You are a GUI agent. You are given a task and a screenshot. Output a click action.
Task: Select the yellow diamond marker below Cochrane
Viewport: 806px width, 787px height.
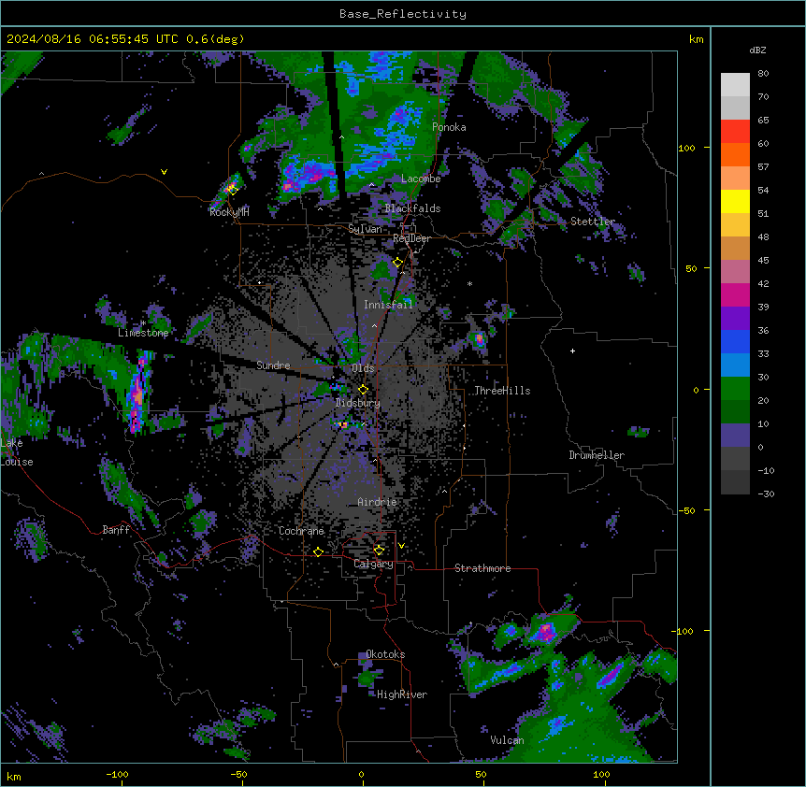tap(318, 551)
